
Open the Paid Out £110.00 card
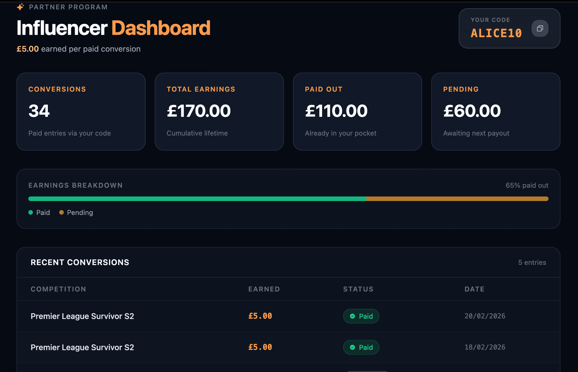tap(357, 111)
